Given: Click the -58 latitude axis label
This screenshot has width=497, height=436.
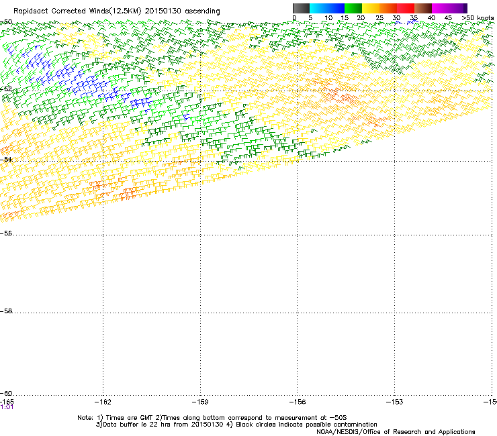Looking at the screenshot, I should click(x=6, y=311).
